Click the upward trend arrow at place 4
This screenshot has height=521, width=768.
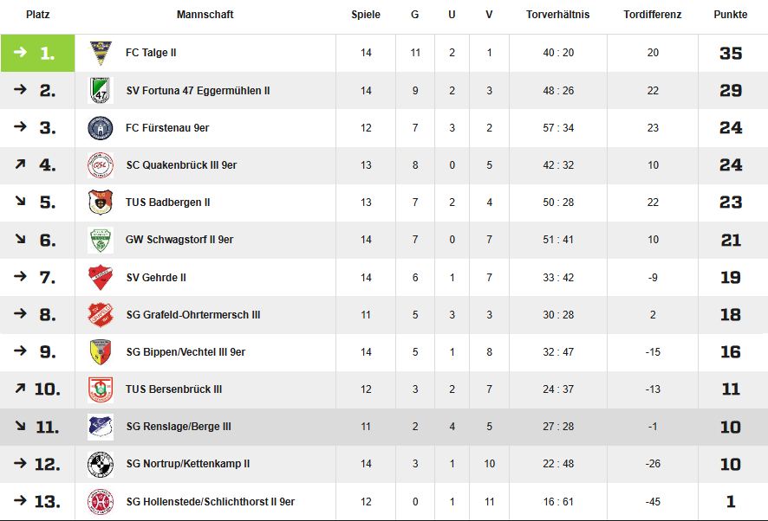click(x=20, y=164)
